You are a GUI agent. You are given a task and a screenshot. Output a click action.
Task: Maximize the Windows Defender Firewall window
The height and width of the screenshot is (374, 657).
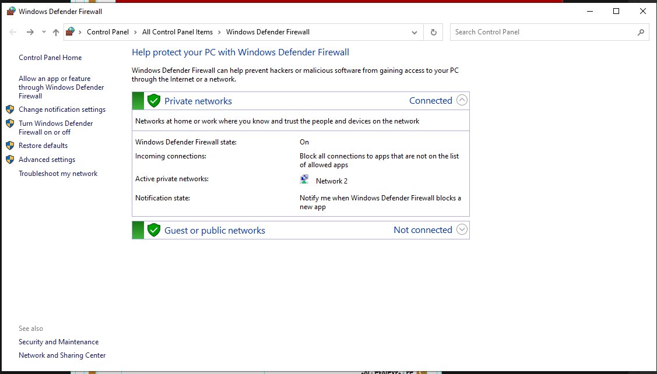coord(616,11)
